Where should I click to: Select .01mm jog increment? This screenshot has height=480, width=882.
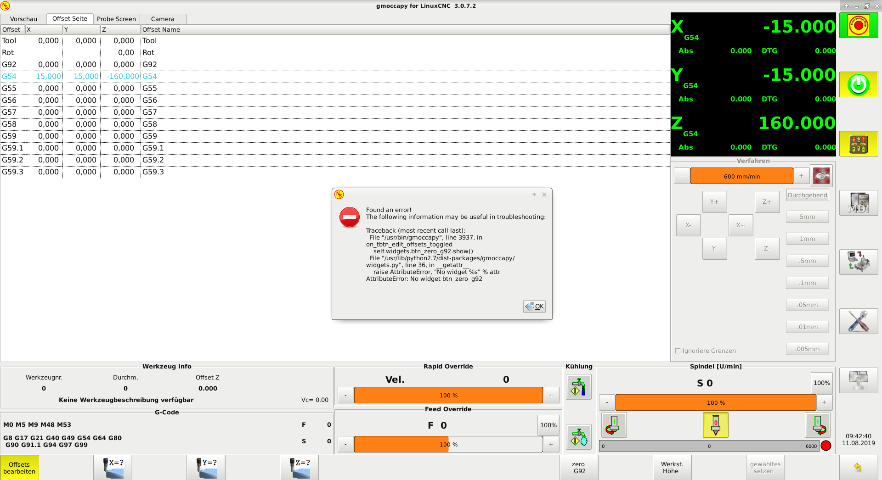pyautogui.click(x=808, y=327)
